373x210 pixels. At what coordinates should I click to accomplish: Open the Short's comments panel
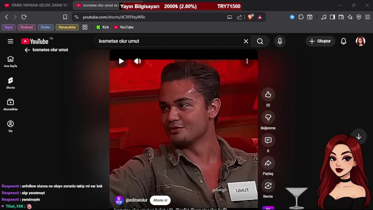268,140
